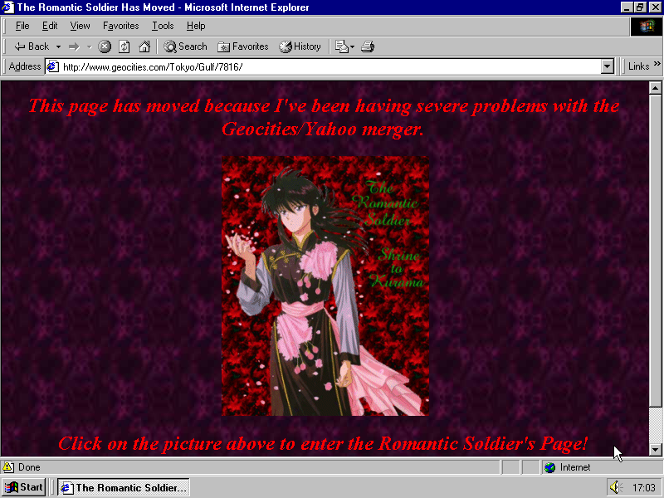
Task: Select The Romantic Soldier taskbar button
Action: (x=123, y=487)
